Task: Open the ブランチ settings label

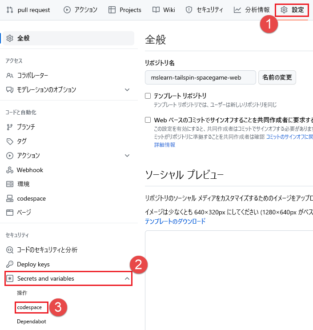Action: tap(26, 127)
